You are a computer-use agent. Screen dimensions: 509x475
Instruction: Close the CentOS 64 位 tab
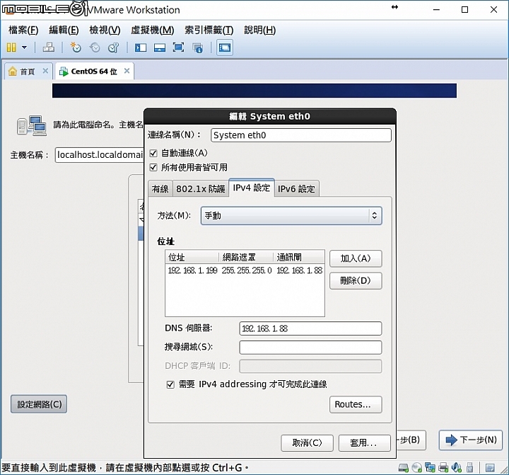click(127, 71)
